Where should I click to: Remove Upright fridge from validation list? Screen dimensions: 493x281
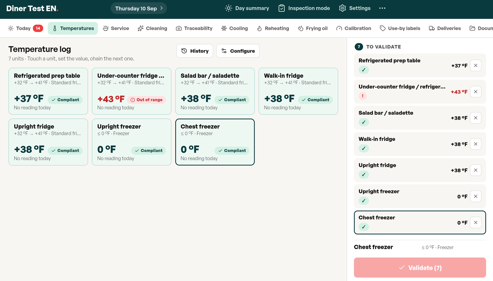[476, 170]
